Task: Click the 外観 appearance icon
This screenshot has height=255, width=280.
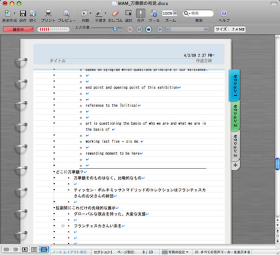Action: click(x=84, y=13)
